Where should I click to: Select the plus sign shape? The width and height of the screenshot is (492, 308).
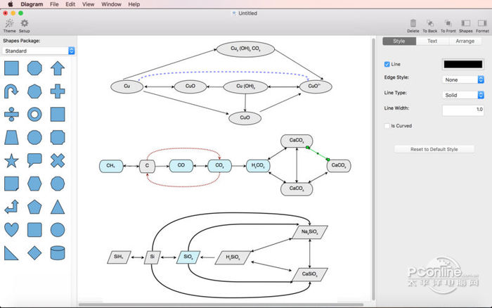click(58, 91)
